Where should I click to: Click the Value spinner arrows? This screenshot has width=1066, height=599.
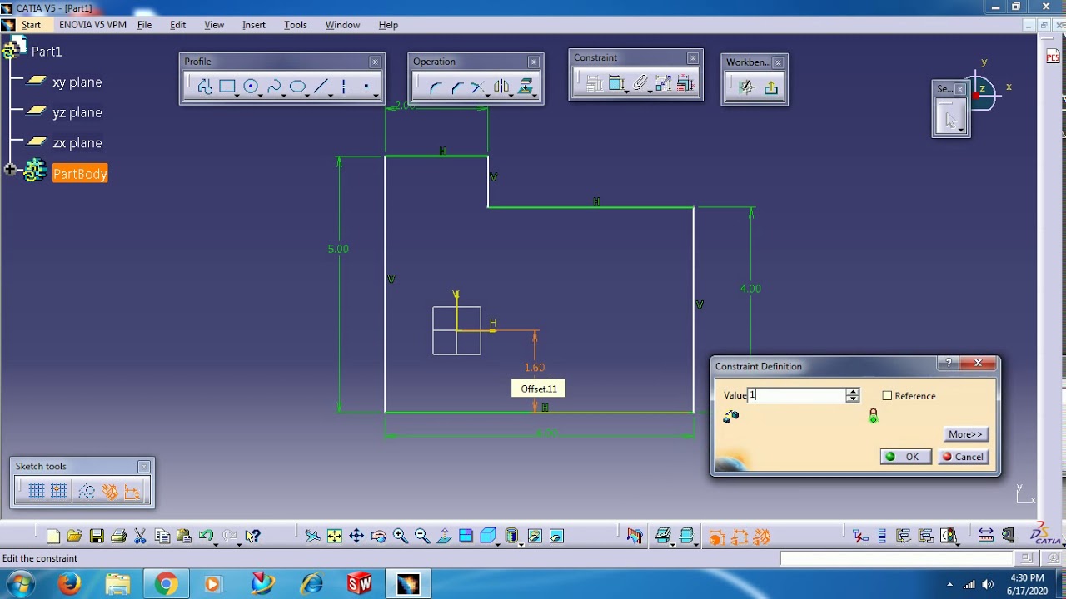(852, 395)
